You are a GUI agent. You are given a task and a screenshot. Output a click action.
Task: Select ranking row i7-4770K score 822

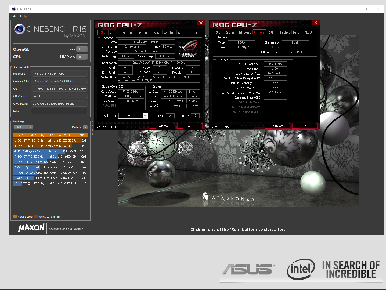coord(50,162)
